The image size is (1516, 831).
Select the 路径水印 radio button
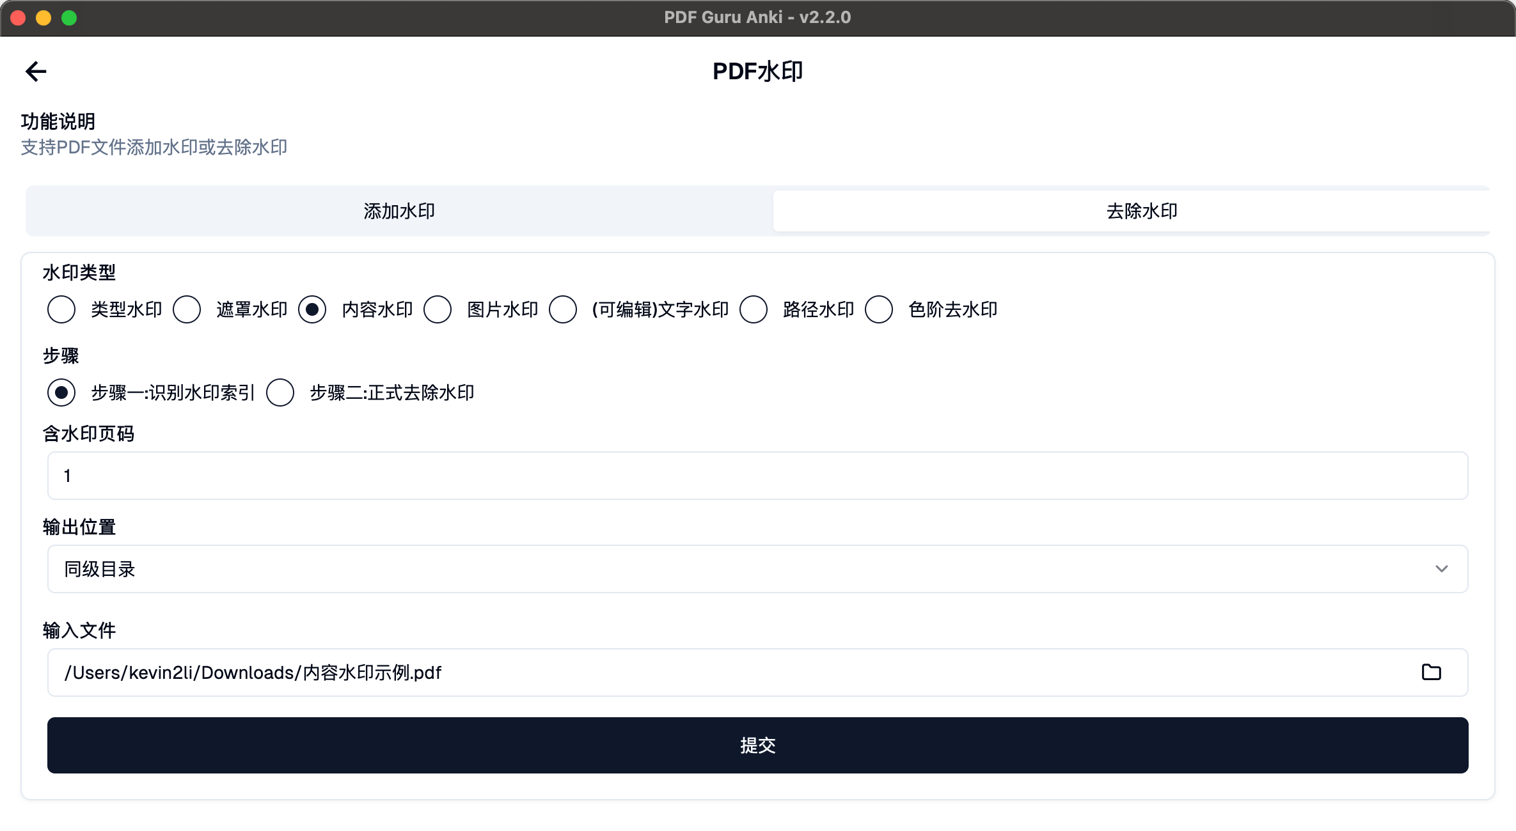[754, 309]
